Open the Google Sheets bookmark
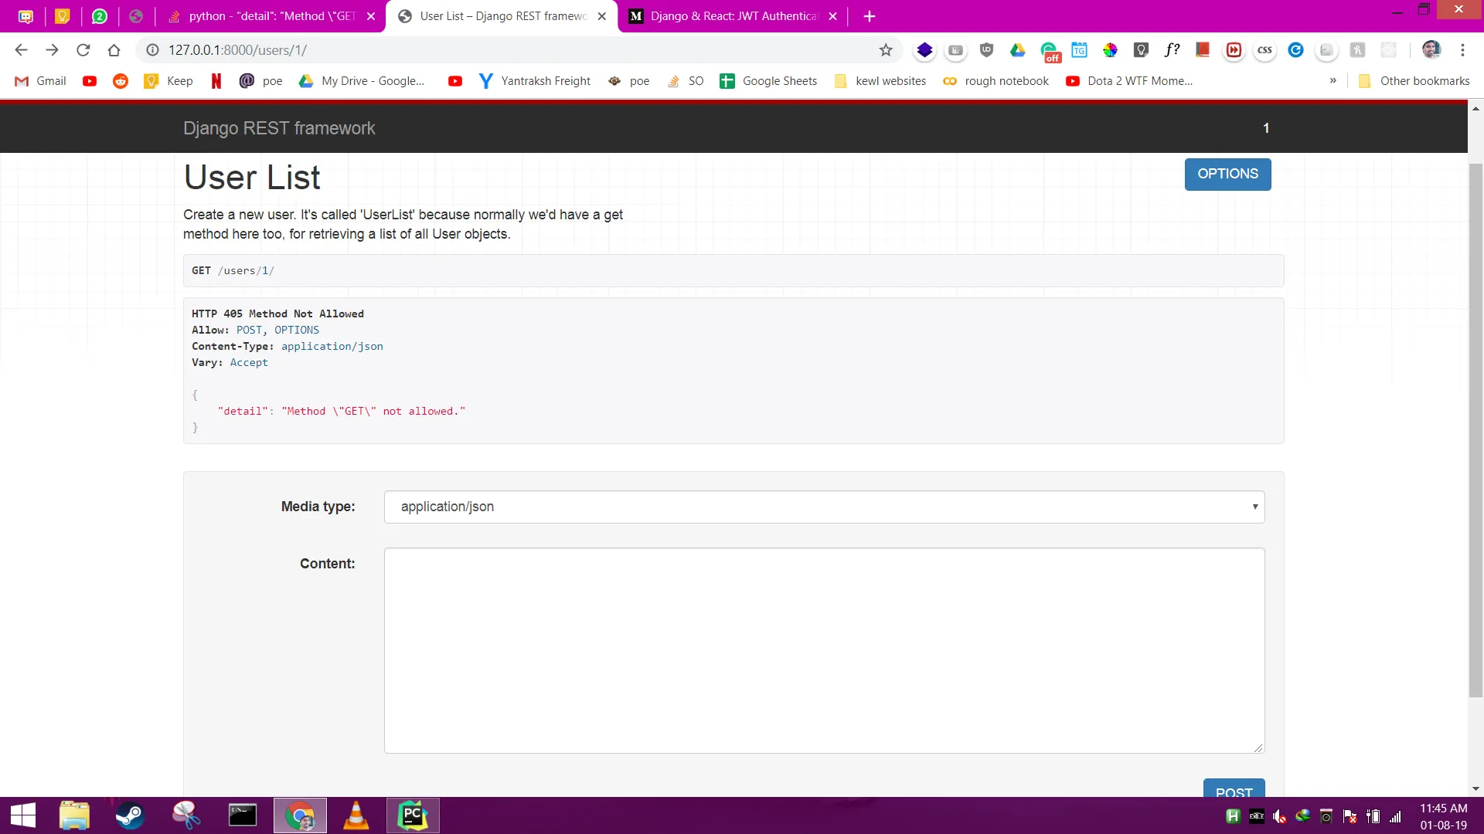 click(768, 80)
